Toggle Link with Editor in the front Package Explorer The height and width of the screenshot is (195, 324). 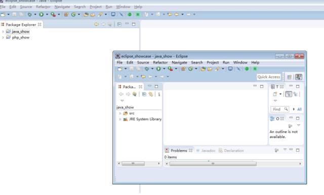coord(151,94)
